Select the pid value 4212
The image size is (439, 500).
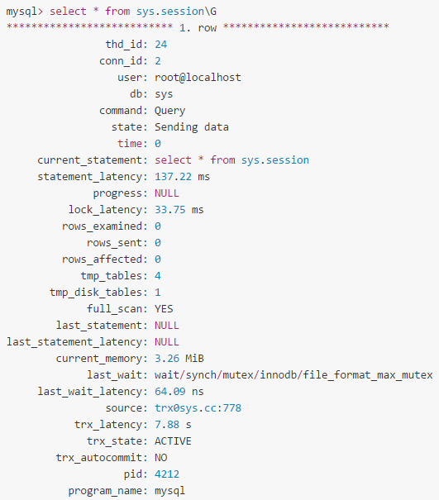click(167, 474)
